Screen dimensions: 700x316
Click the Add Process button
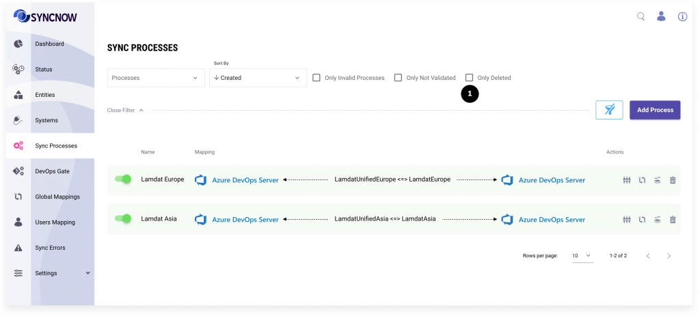click(655, 110)
